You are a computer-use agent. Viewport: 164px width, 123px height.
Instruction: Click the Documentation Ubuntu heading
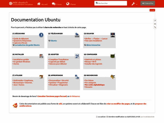(x=36, y=20)
